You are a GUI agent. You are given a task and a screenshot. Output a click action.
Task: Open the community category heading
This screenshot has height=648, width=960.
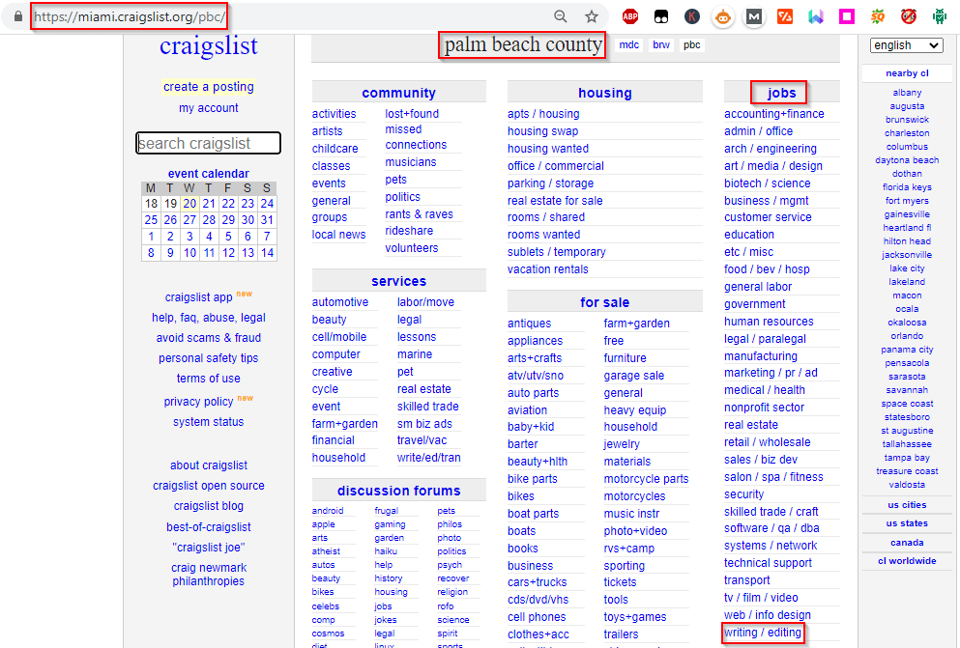[398, 93]
